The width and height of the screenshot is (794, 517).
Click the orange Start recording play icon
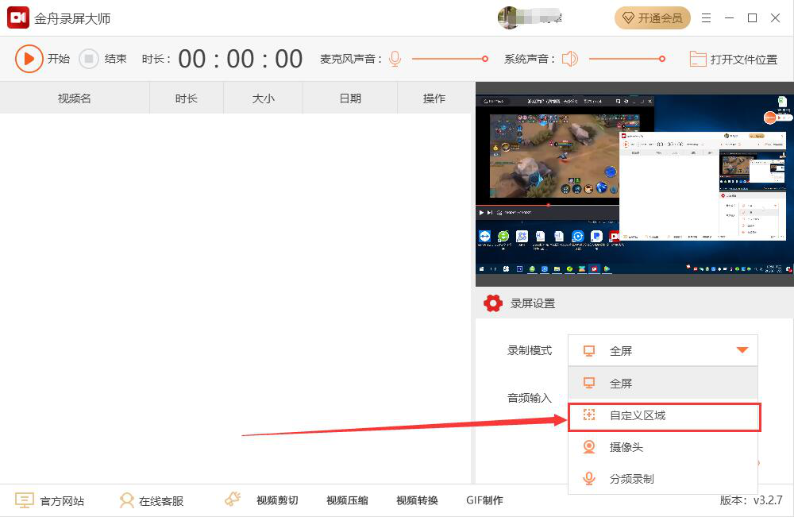point(29,59)
